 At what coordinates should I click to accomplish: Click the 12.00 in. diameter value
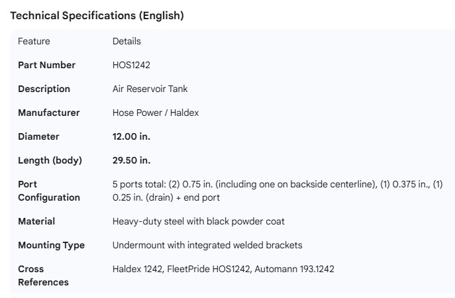tap(132, 136)
